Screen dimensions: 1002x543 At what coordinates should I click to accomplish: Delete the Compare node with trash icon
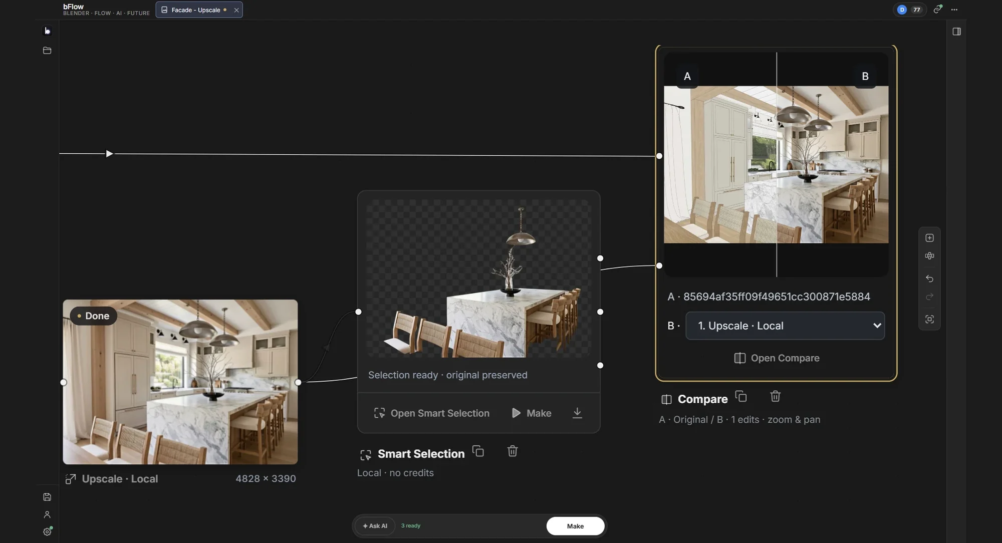pos(775,397)
